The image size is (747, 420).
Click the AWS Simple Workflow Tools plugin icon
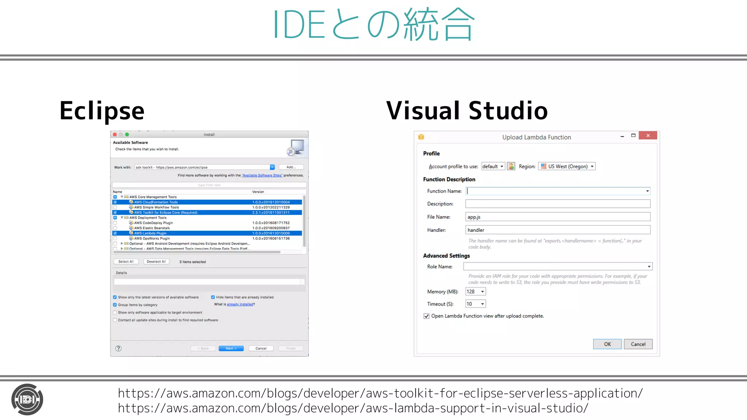pos(131,207)
